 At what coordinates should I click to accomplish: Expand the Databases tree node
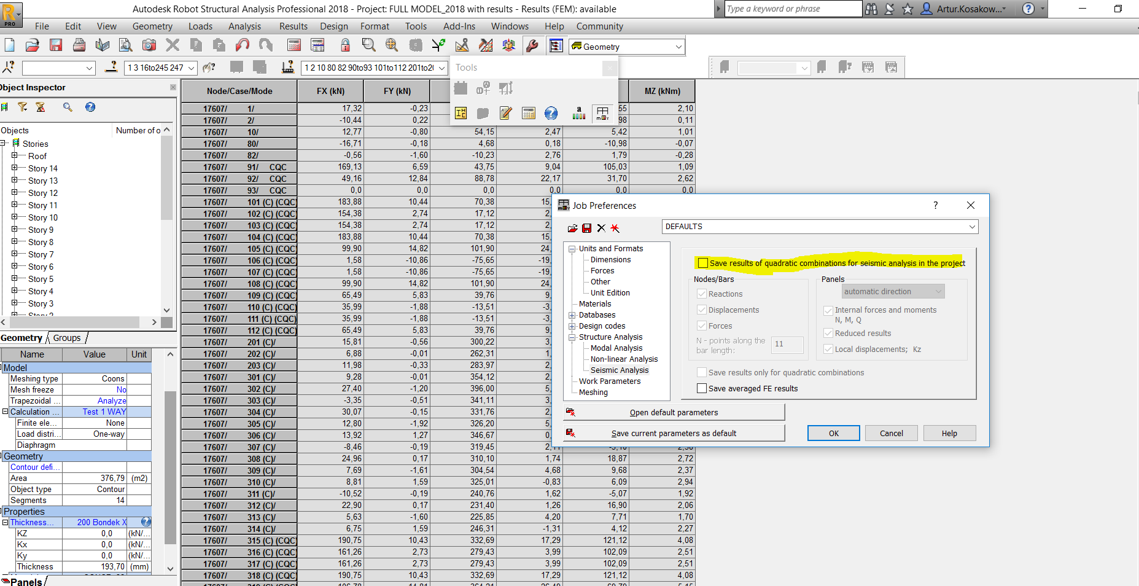[x=572, y=314]
